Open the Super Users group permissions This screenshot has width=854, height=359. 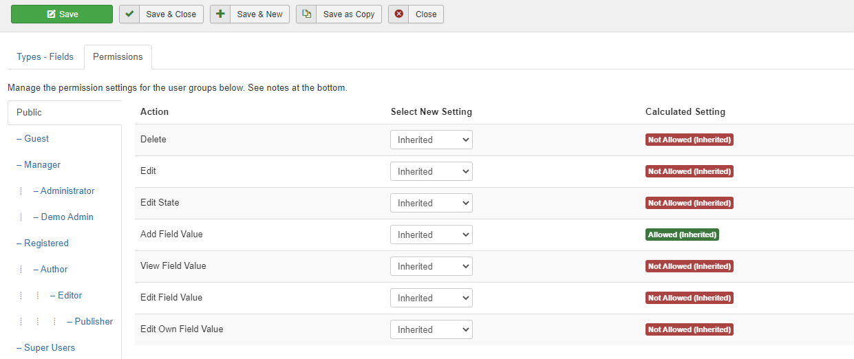click(x=50, y=348)
